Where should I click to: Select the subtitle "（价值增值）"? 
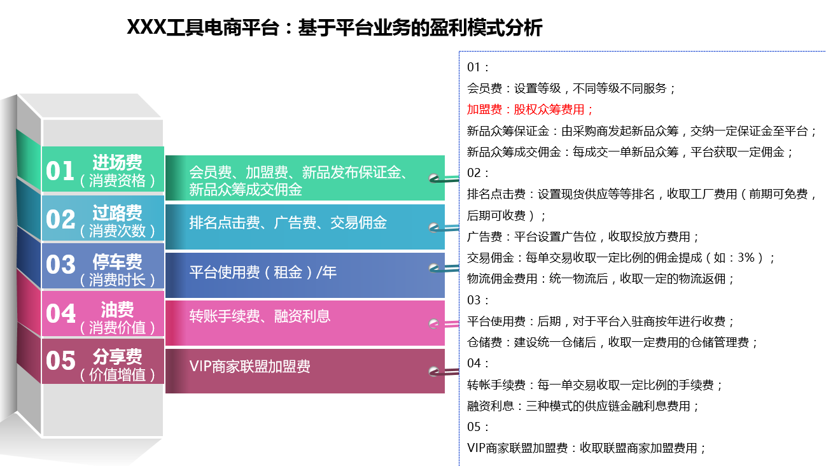click(x=118, y=374)
